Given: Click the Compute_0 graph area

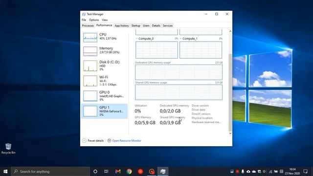Looking at the screenshot, I should coord(156,50).
